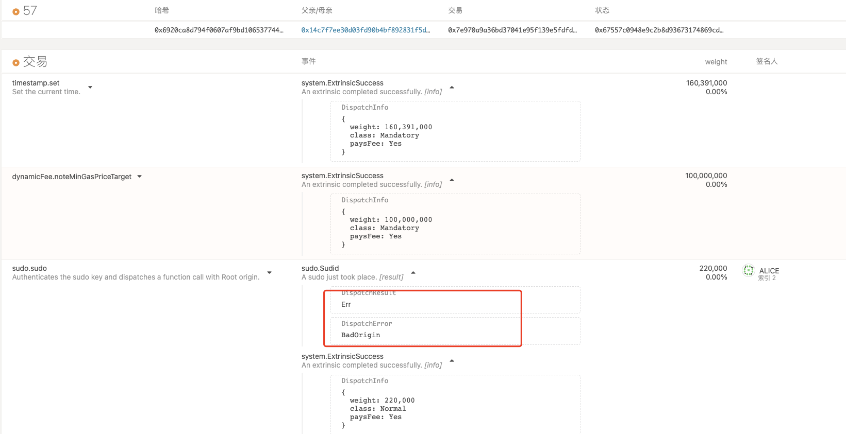Open the parent hash link 0x14c7f7ee30d03fd90b4bf892831f5d…

366,30
